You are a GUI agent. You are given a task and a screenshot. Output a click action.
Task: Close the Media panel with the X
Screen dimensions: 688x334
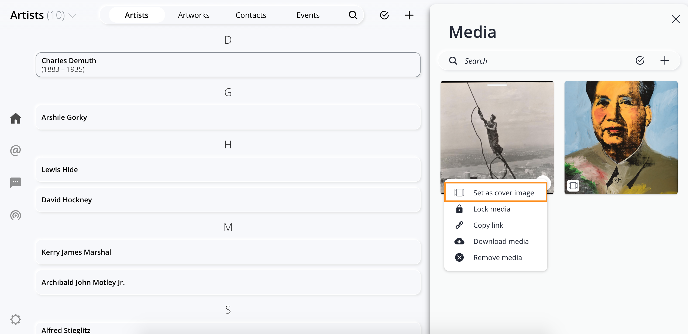coord(676,19)
